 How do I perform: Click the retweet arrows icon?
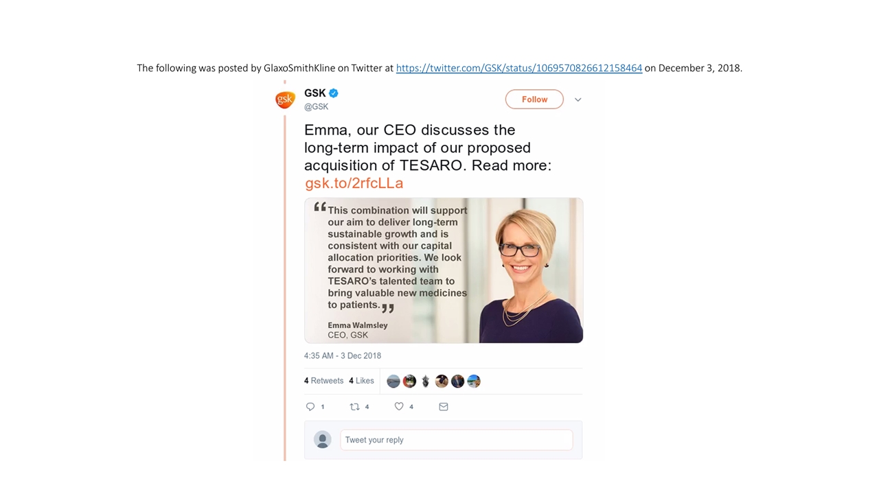[x=354, y=407]
